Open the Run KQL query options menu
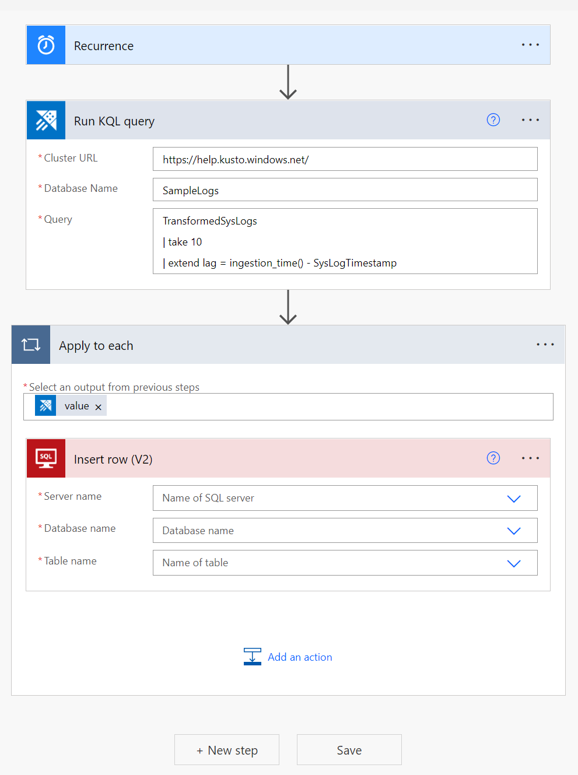The image size is (578, 775). [530, 120]
